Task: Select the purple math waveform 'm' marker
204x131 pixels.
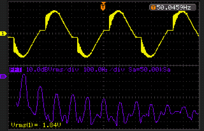Action: (x=3, y=76)
